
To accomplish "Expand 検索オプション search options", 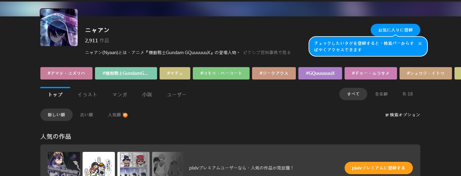I will pos(403,115).
